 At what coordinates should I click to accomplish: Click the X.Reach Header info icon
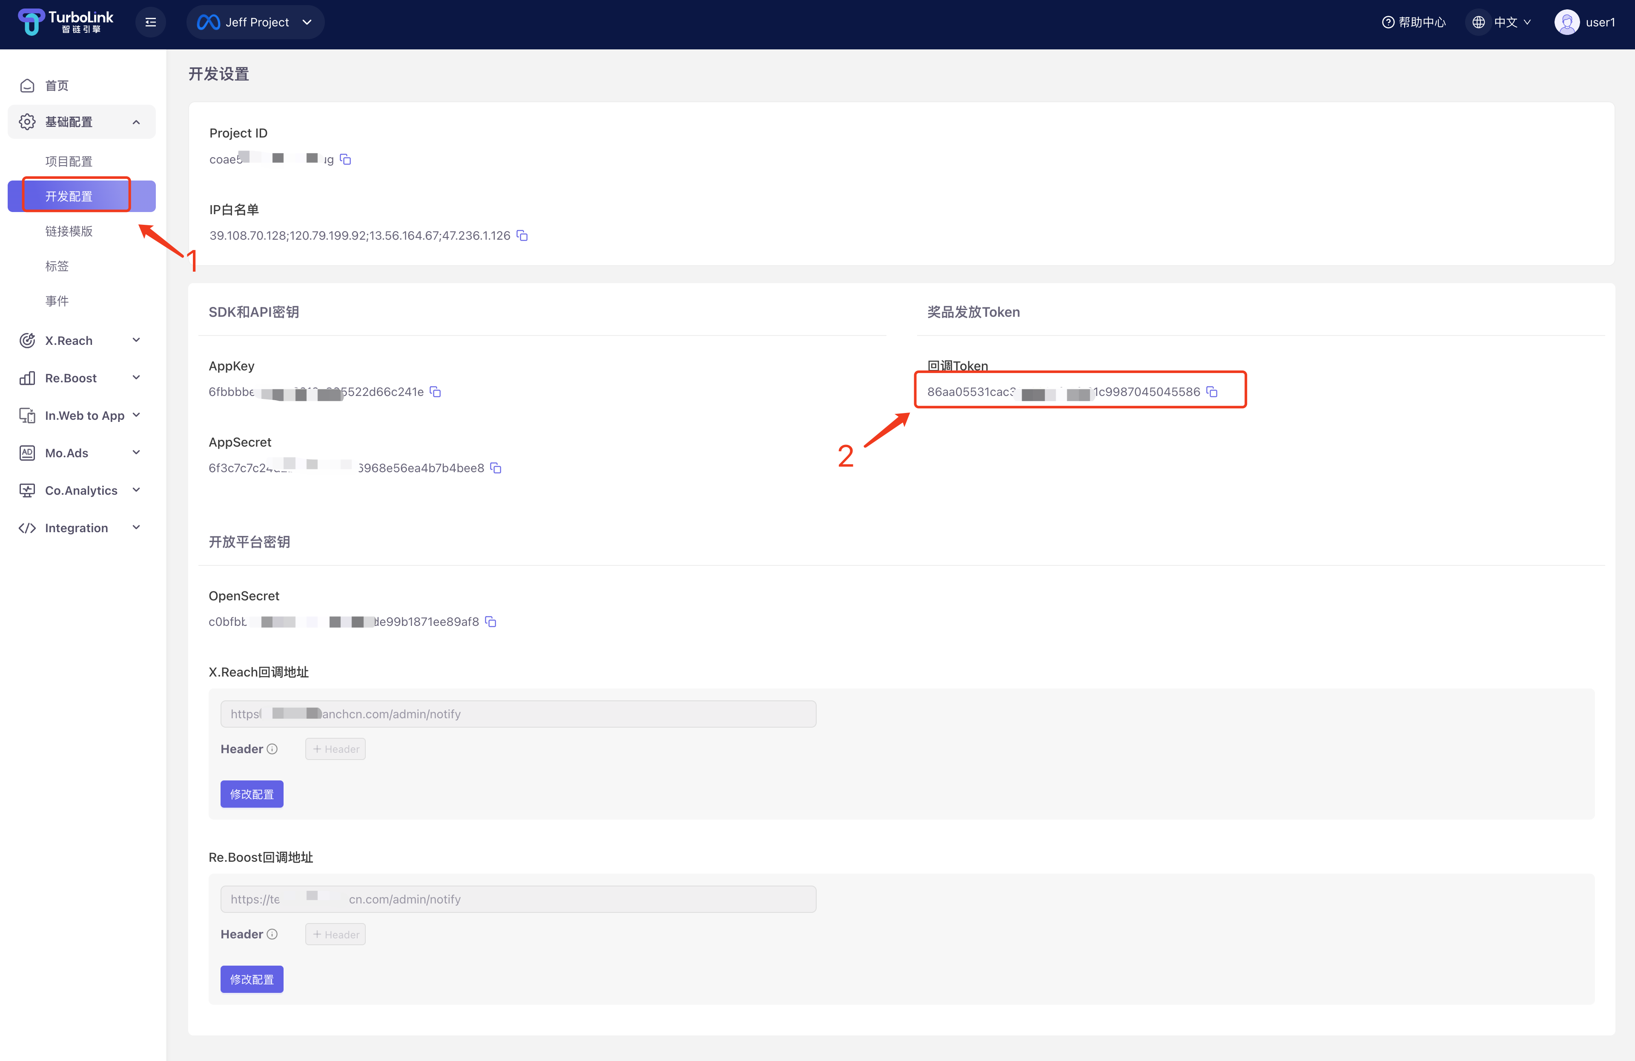click(x=272, y=748)
